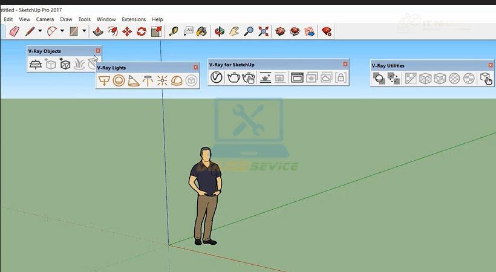The height and width of the screenshot is (272, 496).
Task: Select the Text label tool
Action: [x=188, y=31]
